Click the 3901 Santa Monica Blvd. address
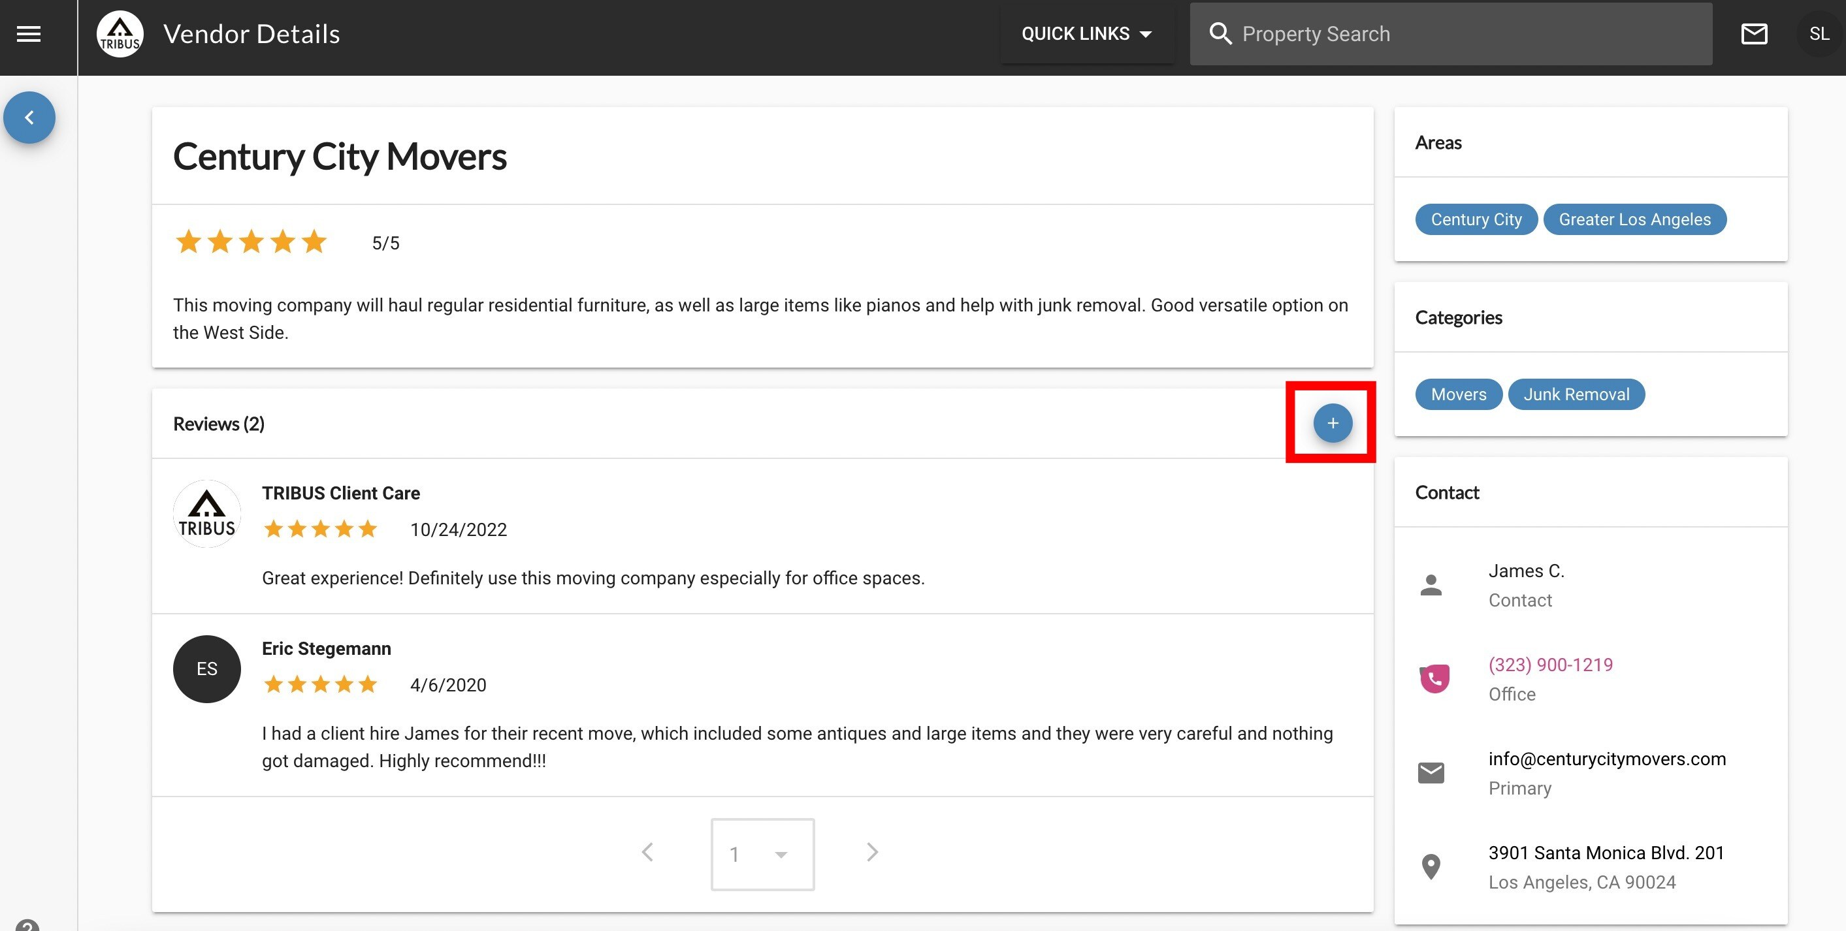The width and height of the screenshot is (1846, 931). (1606, 852)
